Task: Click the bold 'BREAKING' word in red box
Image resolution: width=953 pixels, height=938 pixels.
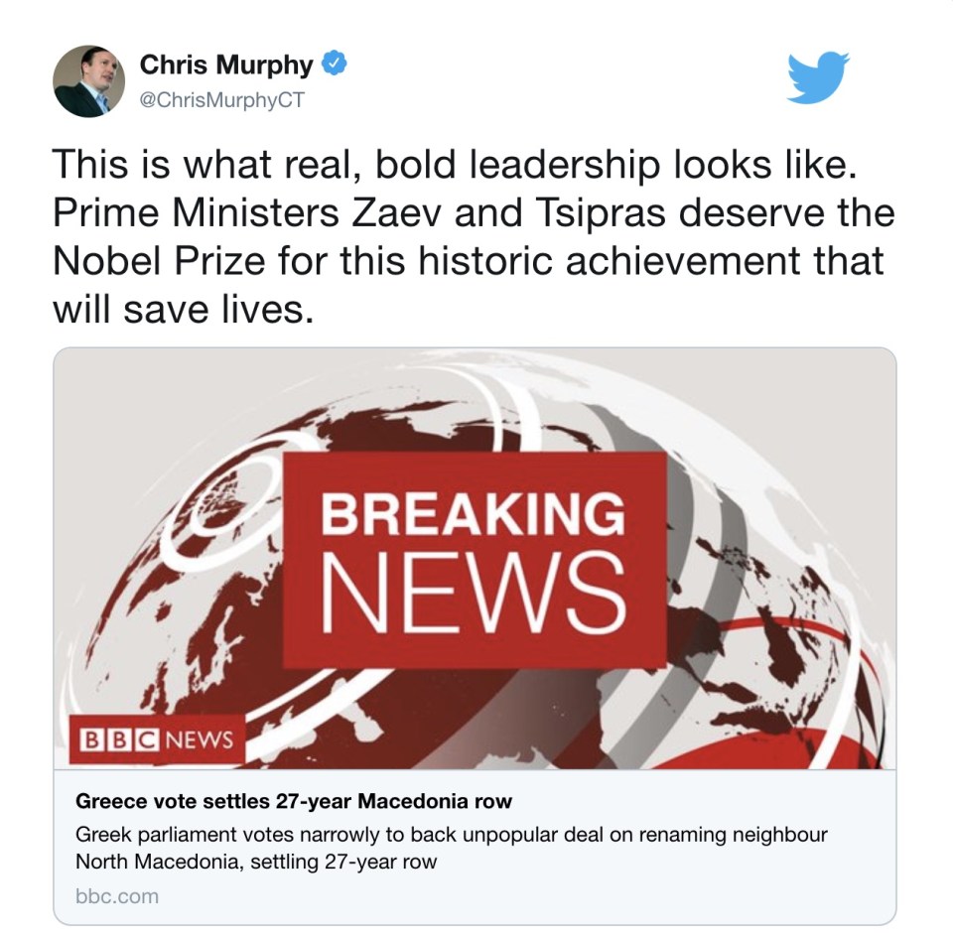Action: (473, 514)
